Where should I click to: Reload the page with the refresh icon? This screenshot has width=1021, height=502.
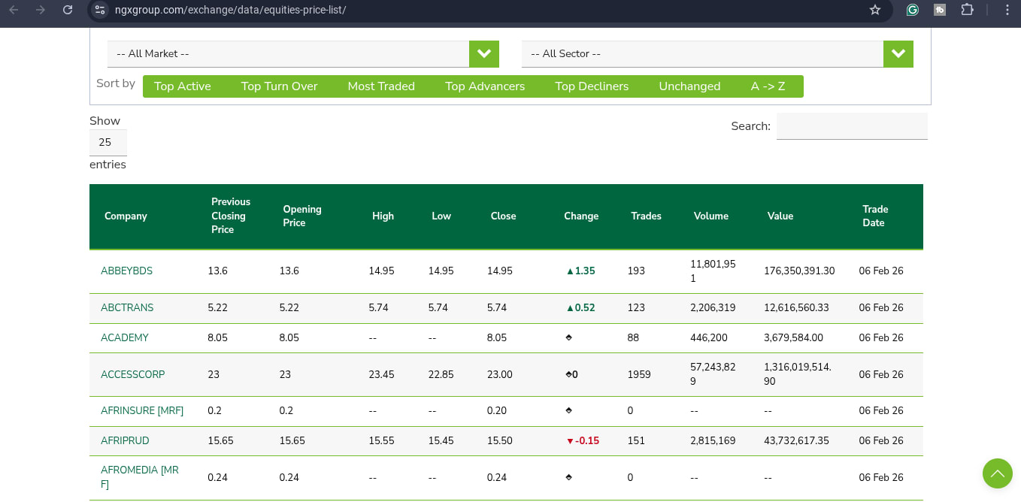(68, 10)
